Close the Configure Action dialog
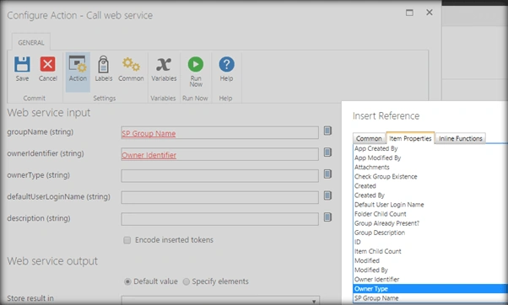 [430, 13]
